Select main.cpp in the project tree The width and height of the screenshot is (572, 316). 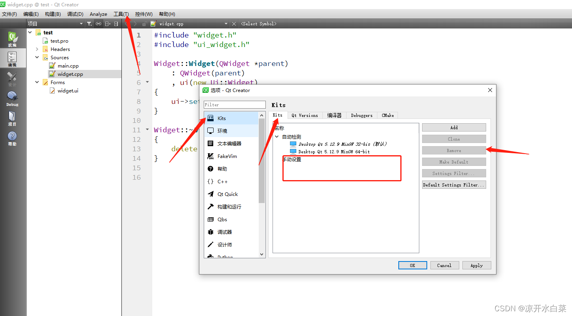[68, 66]
